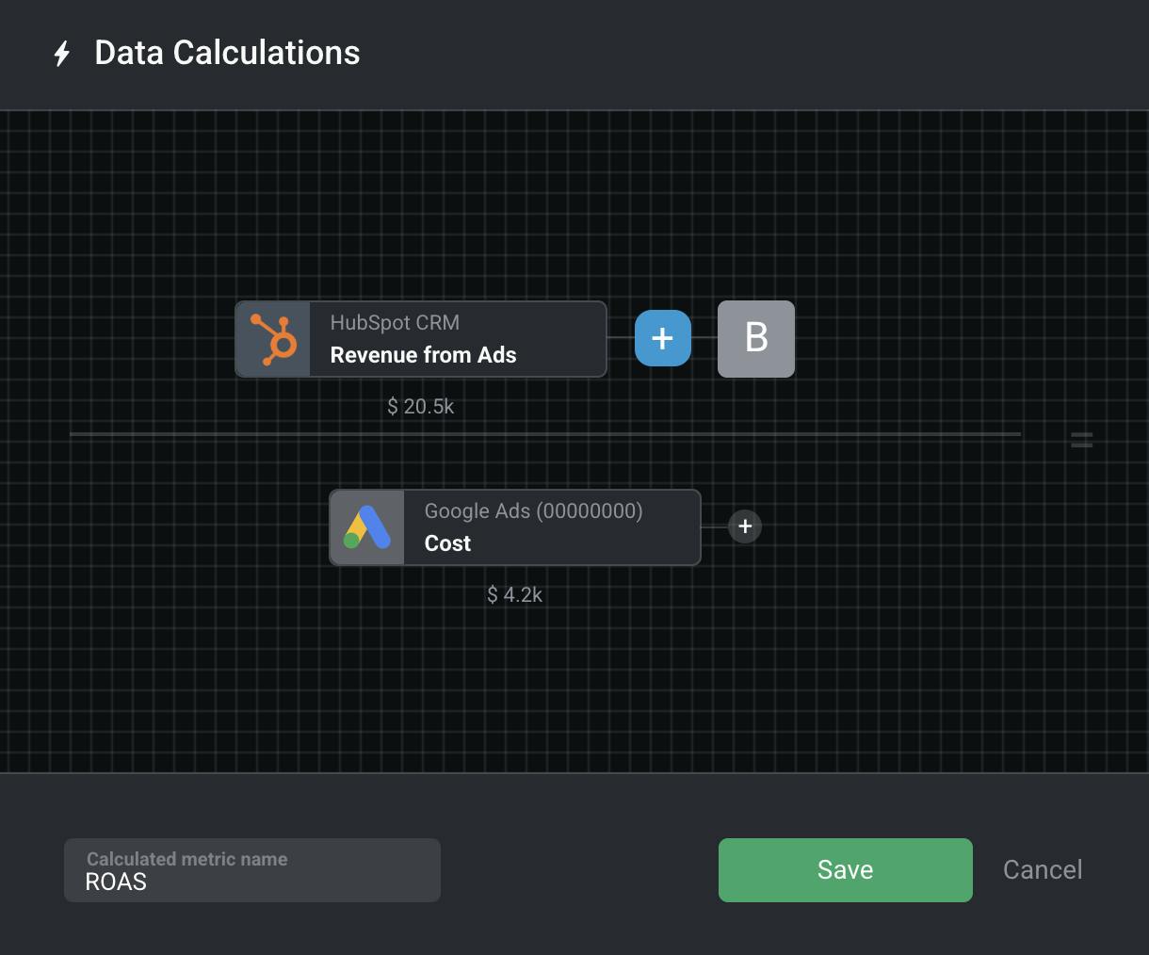Click the HubSpot logo icon
This screenshot has height=955, width=1149.
[273, 339]
